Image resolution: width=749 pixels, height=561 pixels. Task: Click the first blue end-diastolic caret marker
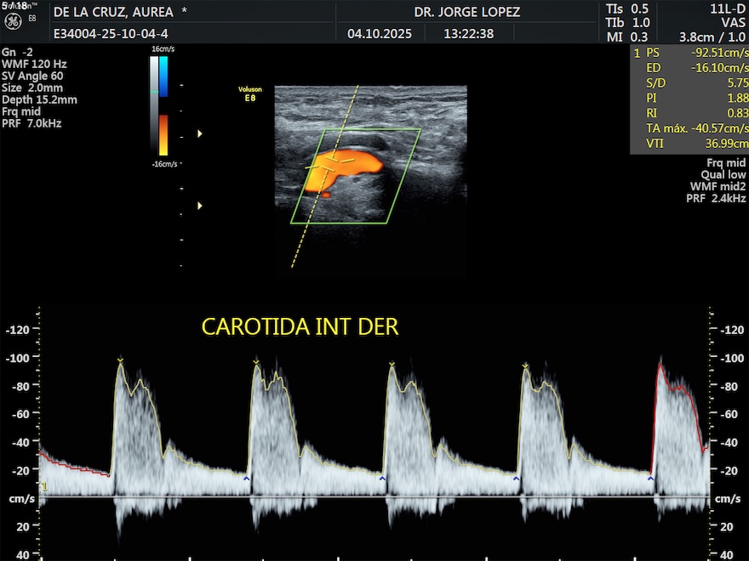point(247,479)
